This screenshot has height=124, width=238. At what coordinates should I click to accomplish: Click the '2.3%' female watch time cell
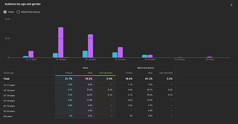tap(130, 105)
